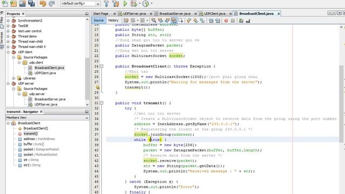Toggle Highlight Search in editor toolbar
The width and height of the screenshot is (345, 194).
point(174,20)
